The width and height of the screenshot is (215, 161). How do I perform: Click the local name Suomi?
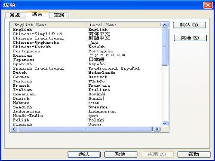(x=95, y=124)
